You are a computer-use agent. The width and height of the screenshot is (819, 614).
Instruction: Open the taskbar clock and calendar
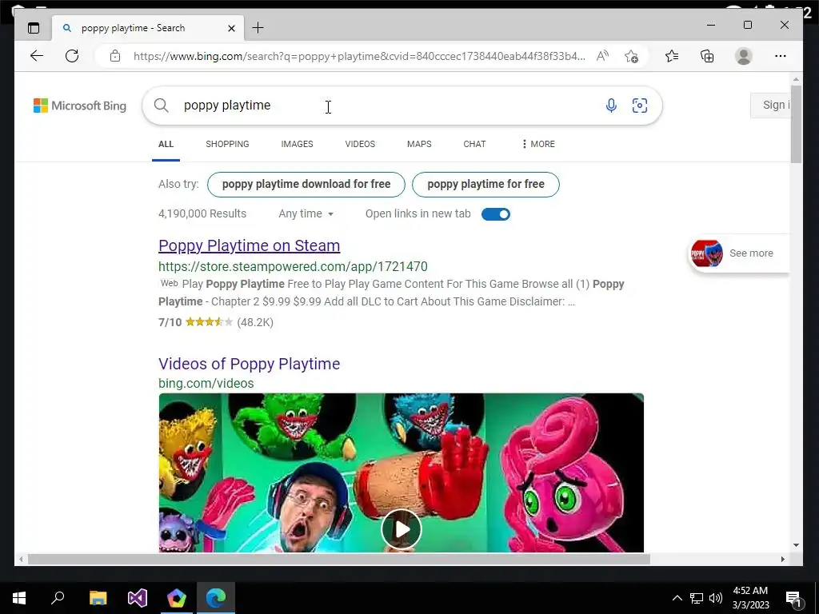click(750, 598)
